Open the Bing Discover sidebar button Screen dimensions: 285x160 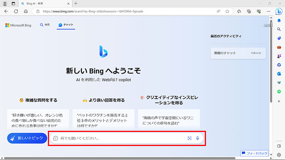pyautogui.click(x=279, y=11)
